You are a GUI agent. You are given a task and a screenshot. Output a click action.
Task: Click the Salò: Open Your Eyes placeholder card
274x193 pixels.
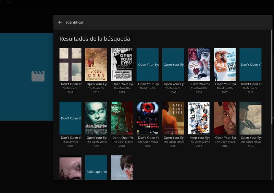click(x=96, y=168)
